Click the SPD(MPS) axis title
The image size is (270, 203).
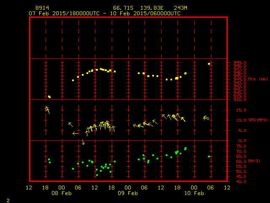point(258,120)
